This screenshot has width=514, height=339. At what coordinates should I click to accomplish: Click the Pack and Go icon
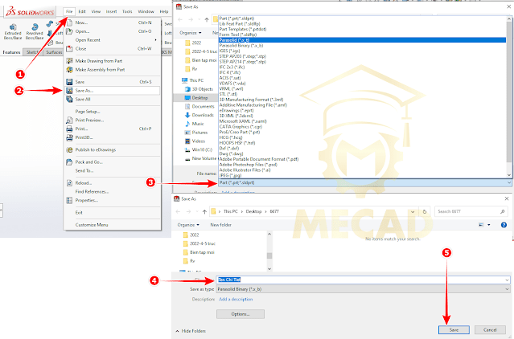[69, 162]
